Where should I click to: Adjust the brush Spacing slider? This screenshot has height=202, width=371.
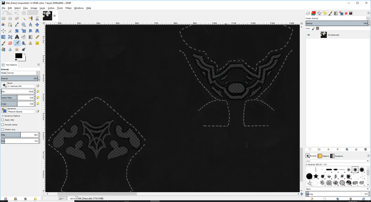tap(338, 194)
